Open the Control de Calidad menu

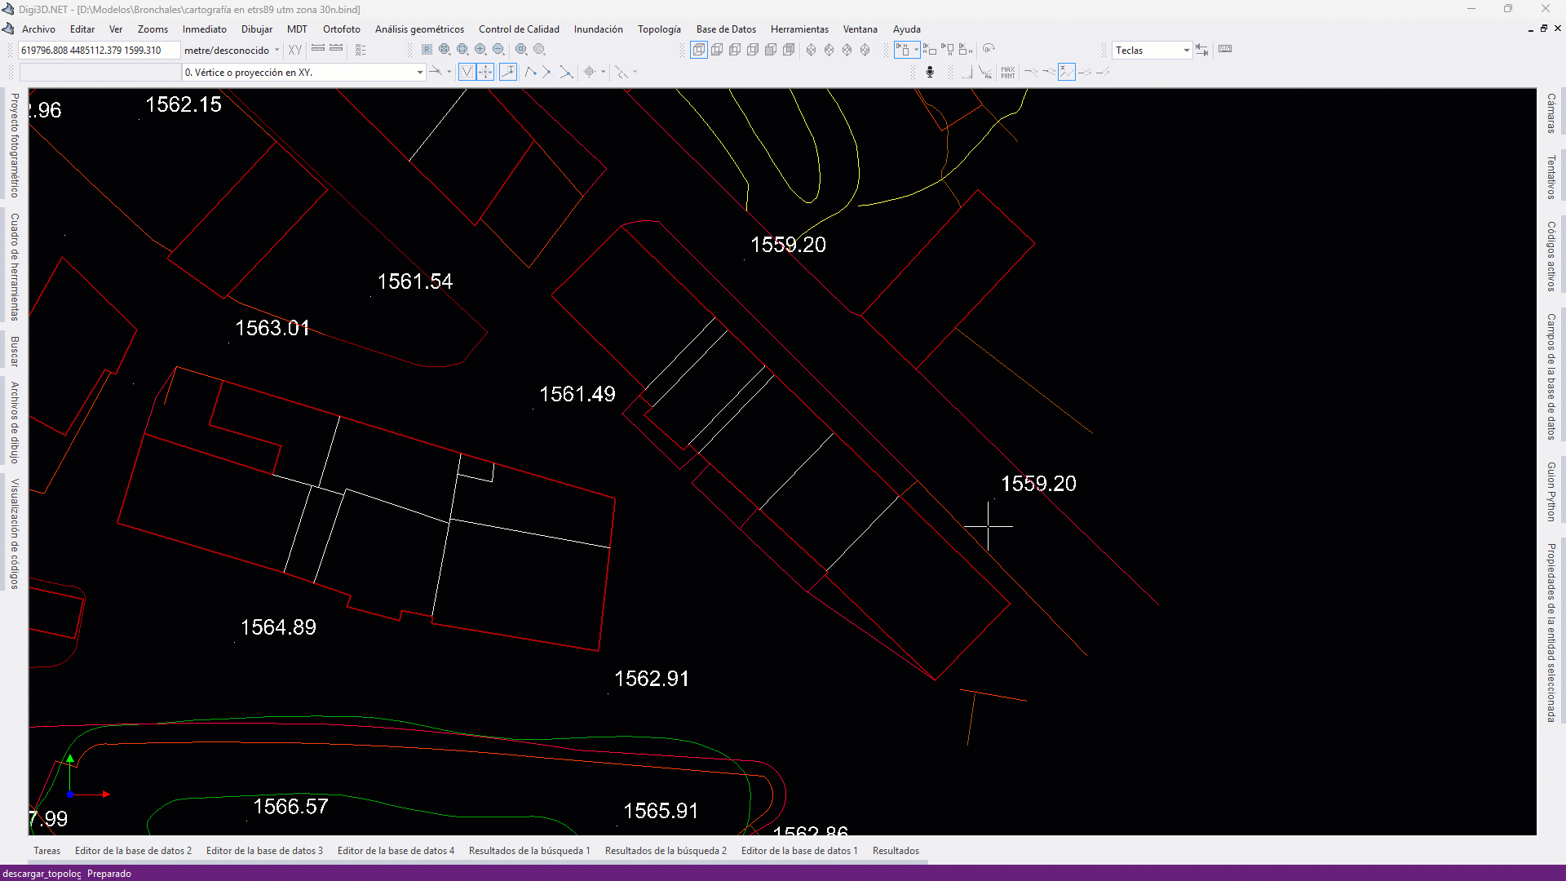point(519,29)
